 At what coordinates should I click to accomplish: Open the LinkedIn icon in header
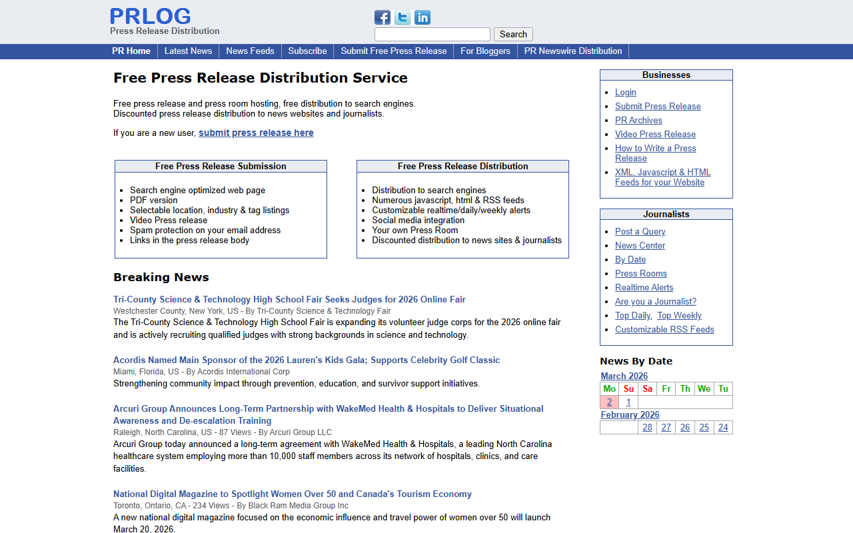[x=423, y=17]
